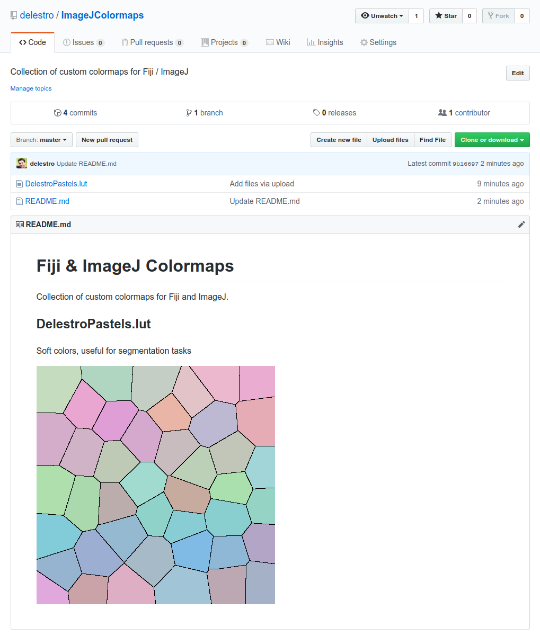
Task: Click the star icon on Star button
Action: [x=439, y=16]
